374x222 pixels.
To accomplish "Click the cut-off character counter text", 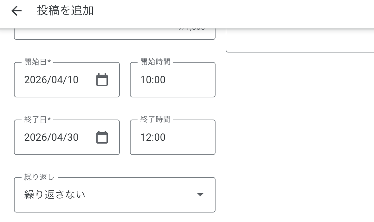I will pos(192,29).
